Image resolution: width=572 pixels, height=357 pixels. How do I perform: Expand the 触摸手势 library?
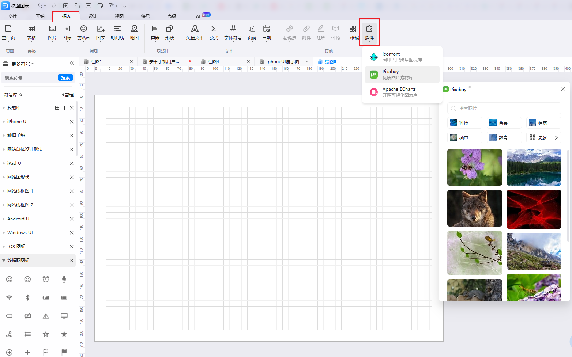coord(4,136)
